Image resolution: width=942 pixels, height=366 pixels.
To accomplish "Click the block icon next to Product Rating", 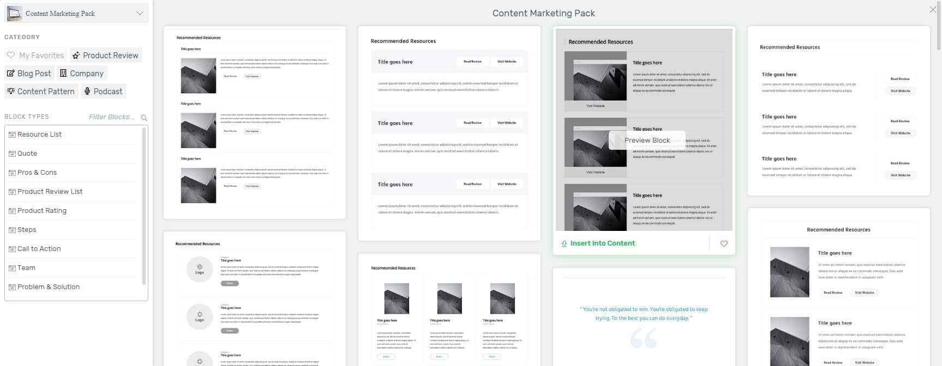I will click(12, 211).
